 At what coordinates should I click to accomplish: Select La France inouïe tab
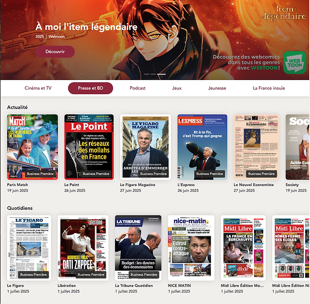pyautogui.click(x=269, y=88)
